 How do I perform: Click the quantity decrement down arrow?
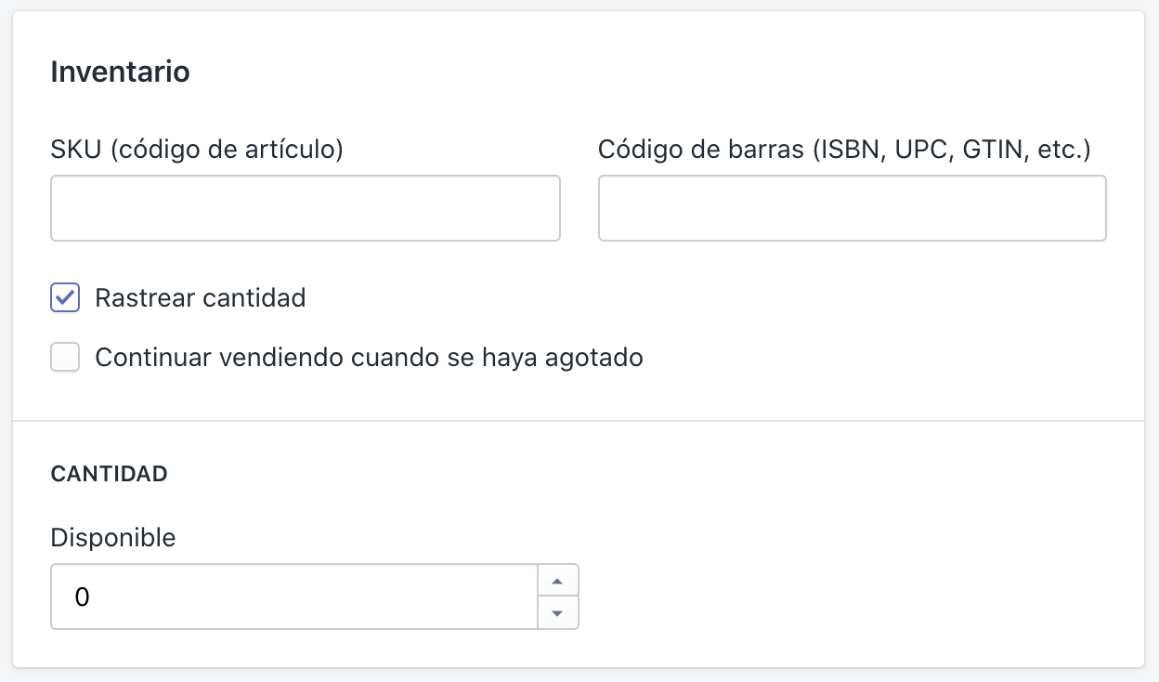coord(557,612)
